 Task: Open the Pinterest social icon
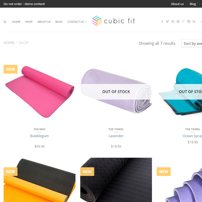click(x=178, y=21)
